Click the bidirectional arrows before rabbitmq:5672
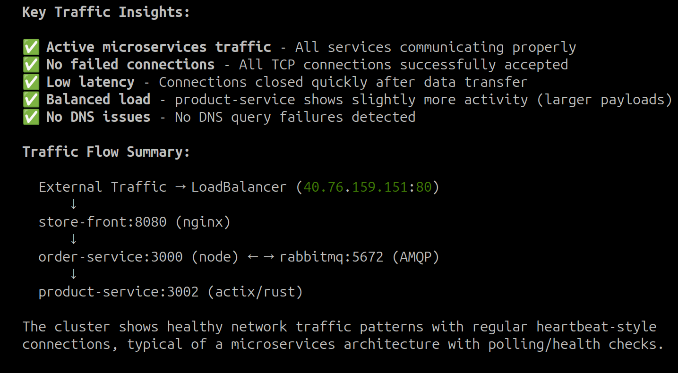Image resolution: width=678 pixels, height=373 pixels. 261,257
